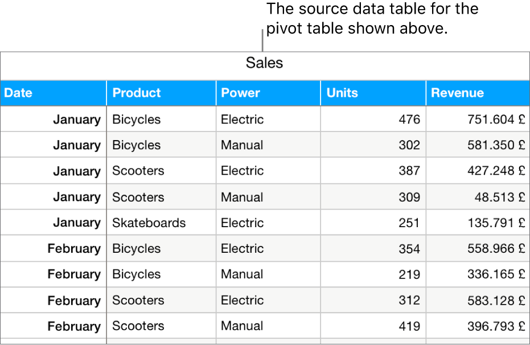Click revenue cell 583.128 £

[477, 301]
